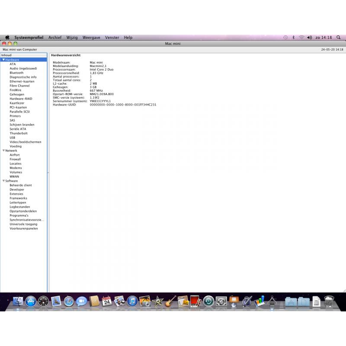Select Geheugen in the sidebar
The height and width of the screenshot is (346, 346).
point(17,94)
